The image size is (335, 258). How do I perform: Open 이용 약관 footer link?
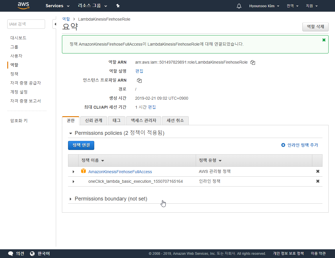[x=318, y=254]
